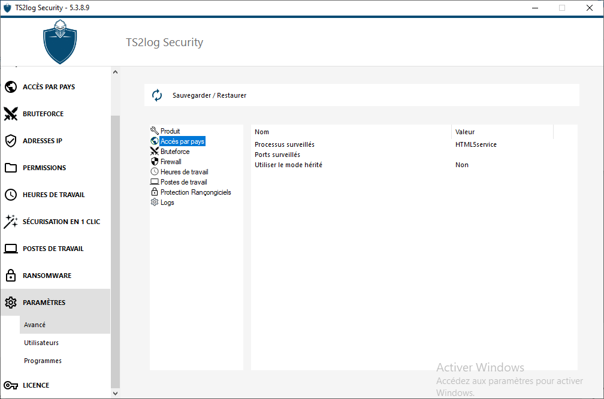Viewport: 604px width, 399px height.
Task: Click the folder icon for PERMISSIONS
Action: coord(11,168)
